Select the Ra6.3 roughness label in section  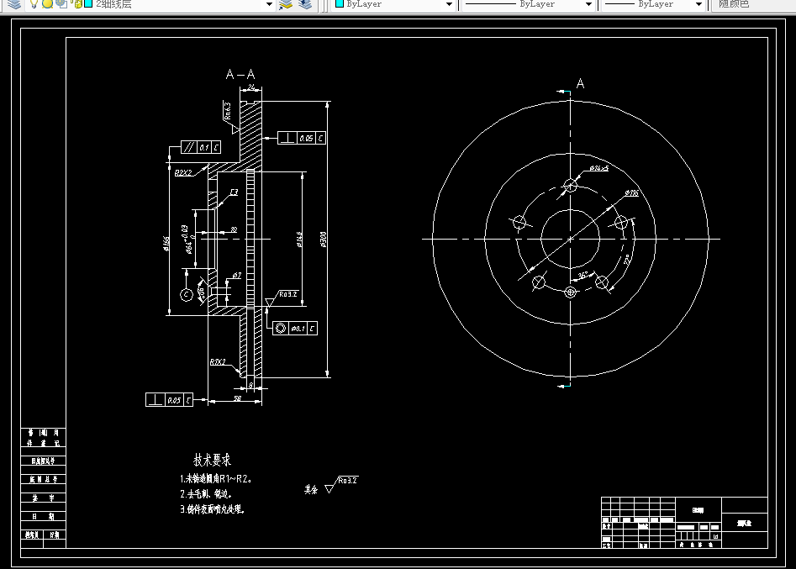(228, 111)
